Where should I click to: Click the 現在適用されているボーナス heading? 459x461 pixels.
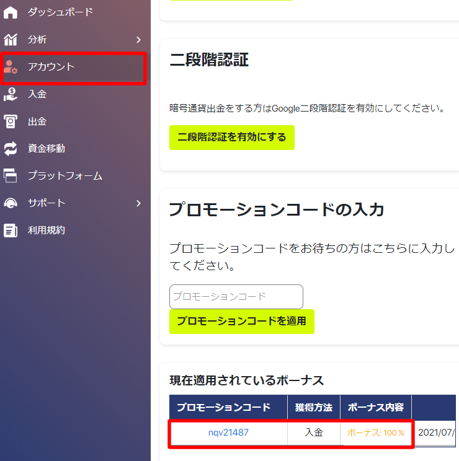pos(247,380)
